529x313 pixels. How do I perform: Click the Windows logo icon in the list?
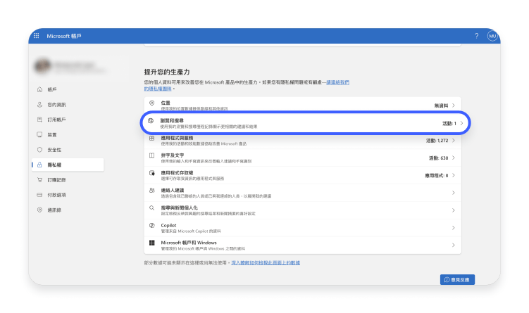[x=152, y=243]
